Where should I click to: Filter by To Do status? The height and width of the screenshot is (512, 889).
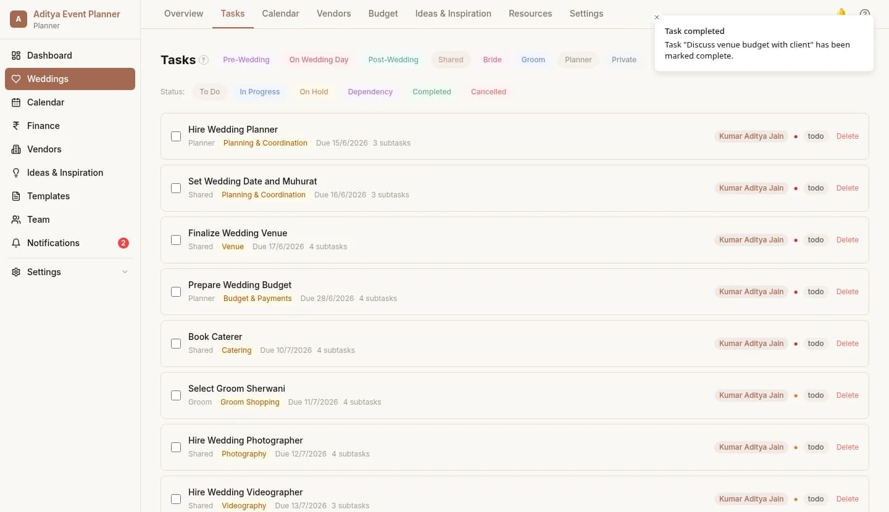point(210,92)
